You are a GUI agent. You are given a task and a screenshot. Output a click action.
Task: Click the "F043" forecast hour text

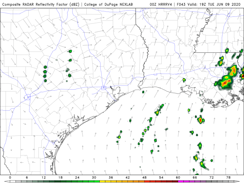pos(181,4)
